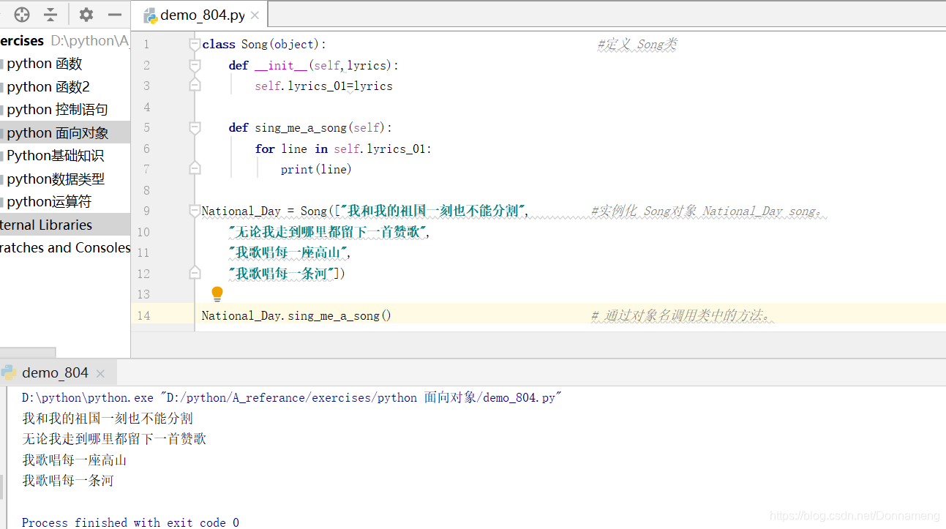Select the python 面向对象 folder
Viewport: 946px width, 529px height.
click(58, 132)
